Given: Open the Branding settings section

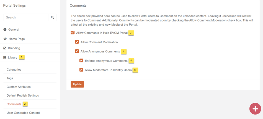Looking at the screenshot, I should pyautogui.click(x=14, y=48).
